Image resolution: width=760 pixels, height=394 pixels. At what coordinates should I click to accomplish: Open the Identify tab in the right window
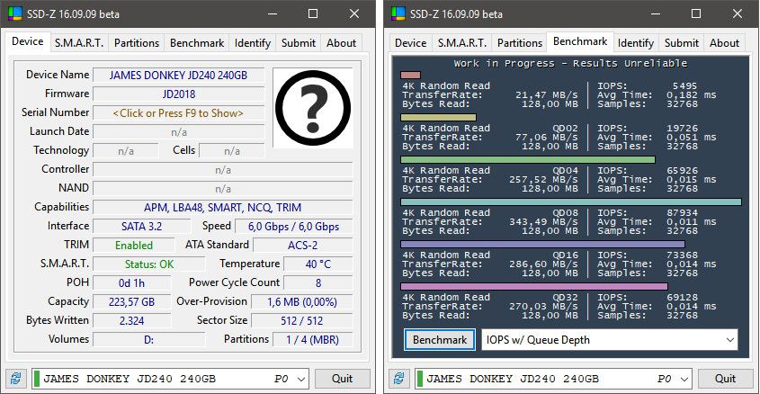(636, 43)
